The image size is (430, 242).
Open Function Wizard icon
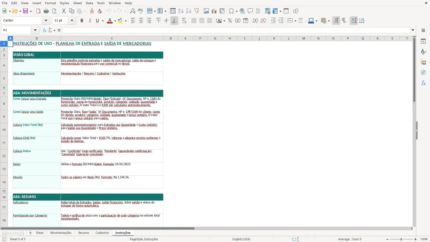(45, 30)
